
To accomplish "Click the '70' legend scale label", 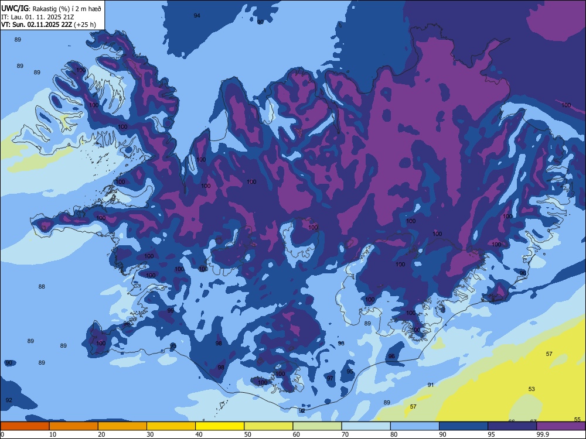I will coord(345,434).
